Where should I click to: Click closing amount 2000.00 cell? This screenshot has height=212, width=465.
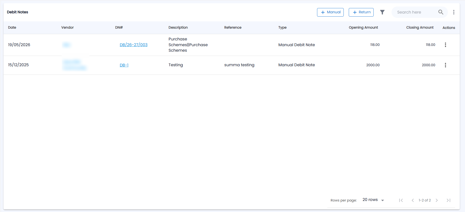coord(429,65)
